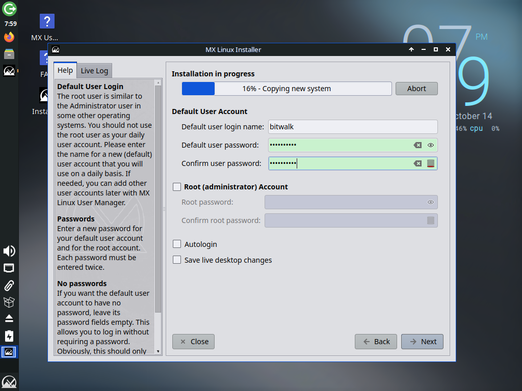The height and width of the screenshot is (391, 522).
Task: Click the "Default User Login" help heading
Action: [x=90, y=87]
